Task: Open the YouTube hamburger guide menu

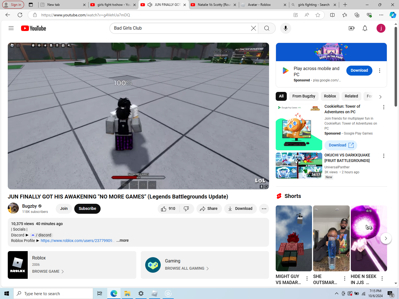Action: click(x=11, y=28)
